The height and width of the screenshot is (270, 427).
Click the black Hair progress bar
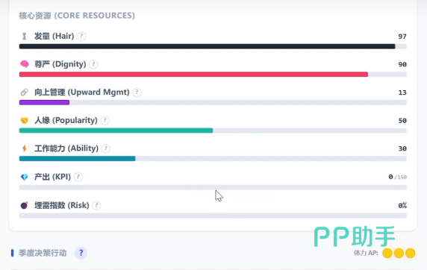tap(213, 46)
